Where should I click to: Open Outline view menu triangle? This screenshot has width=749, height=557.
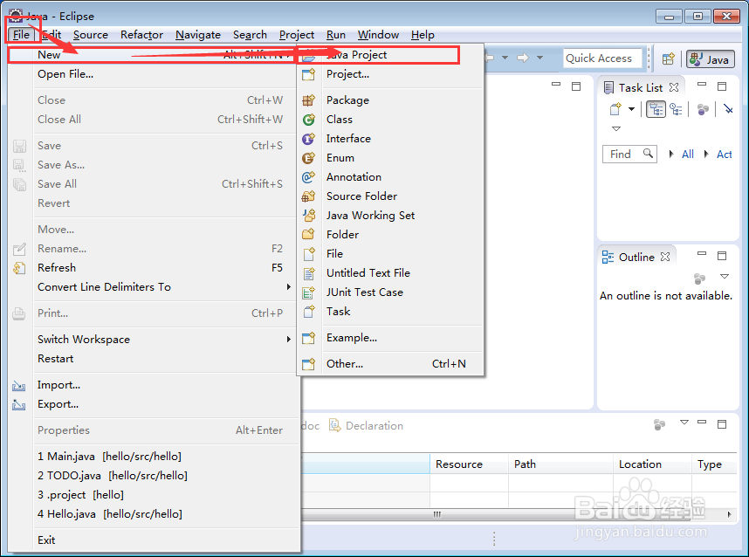click(725, 277)
